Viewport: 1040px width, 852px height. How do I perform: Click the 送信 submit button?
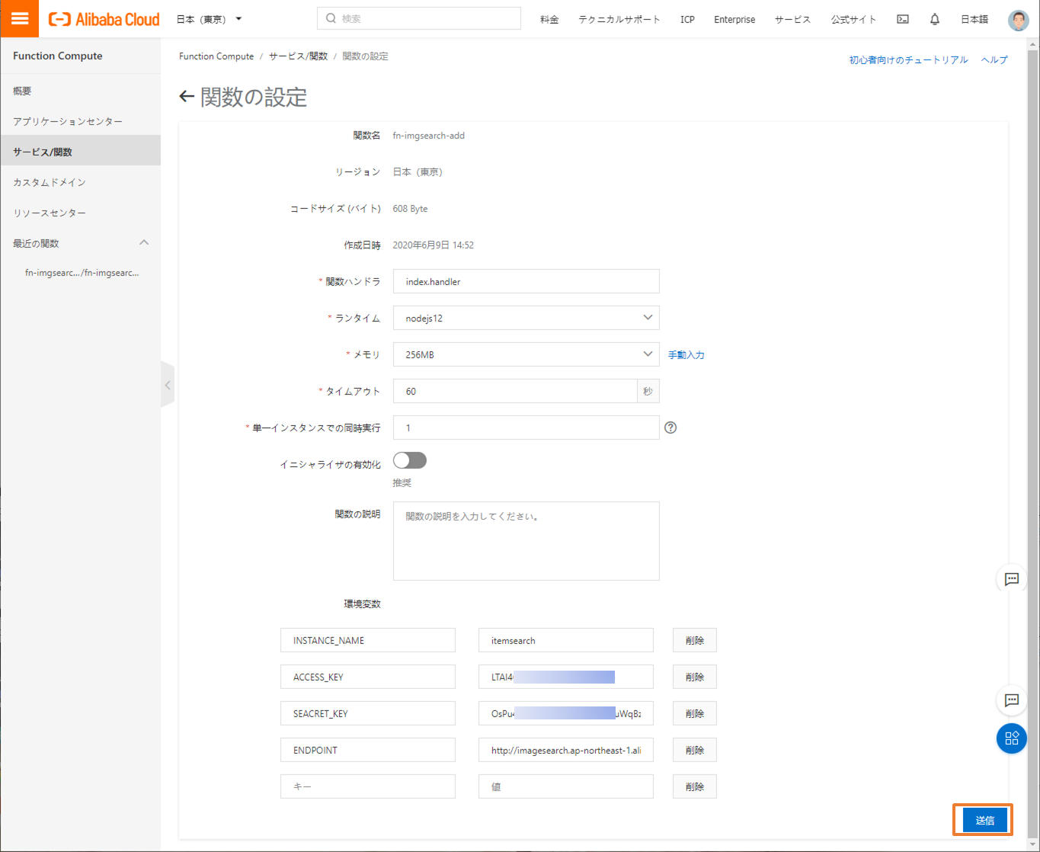tap(984, 820)
